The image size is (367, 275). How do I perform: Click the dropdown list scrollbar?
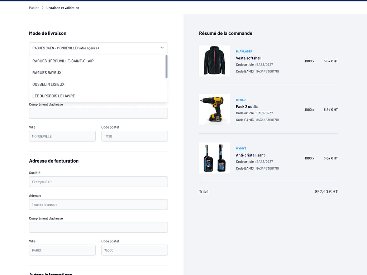coord(166,67)
